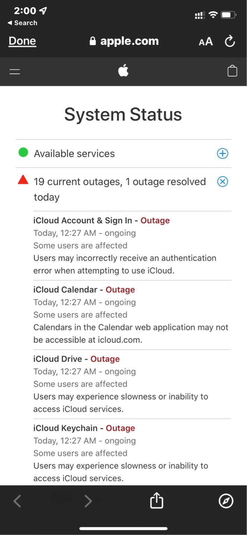This screenshot has height=535, width=247.
Task: Return to Search via back link
Action: pos(22,23)
